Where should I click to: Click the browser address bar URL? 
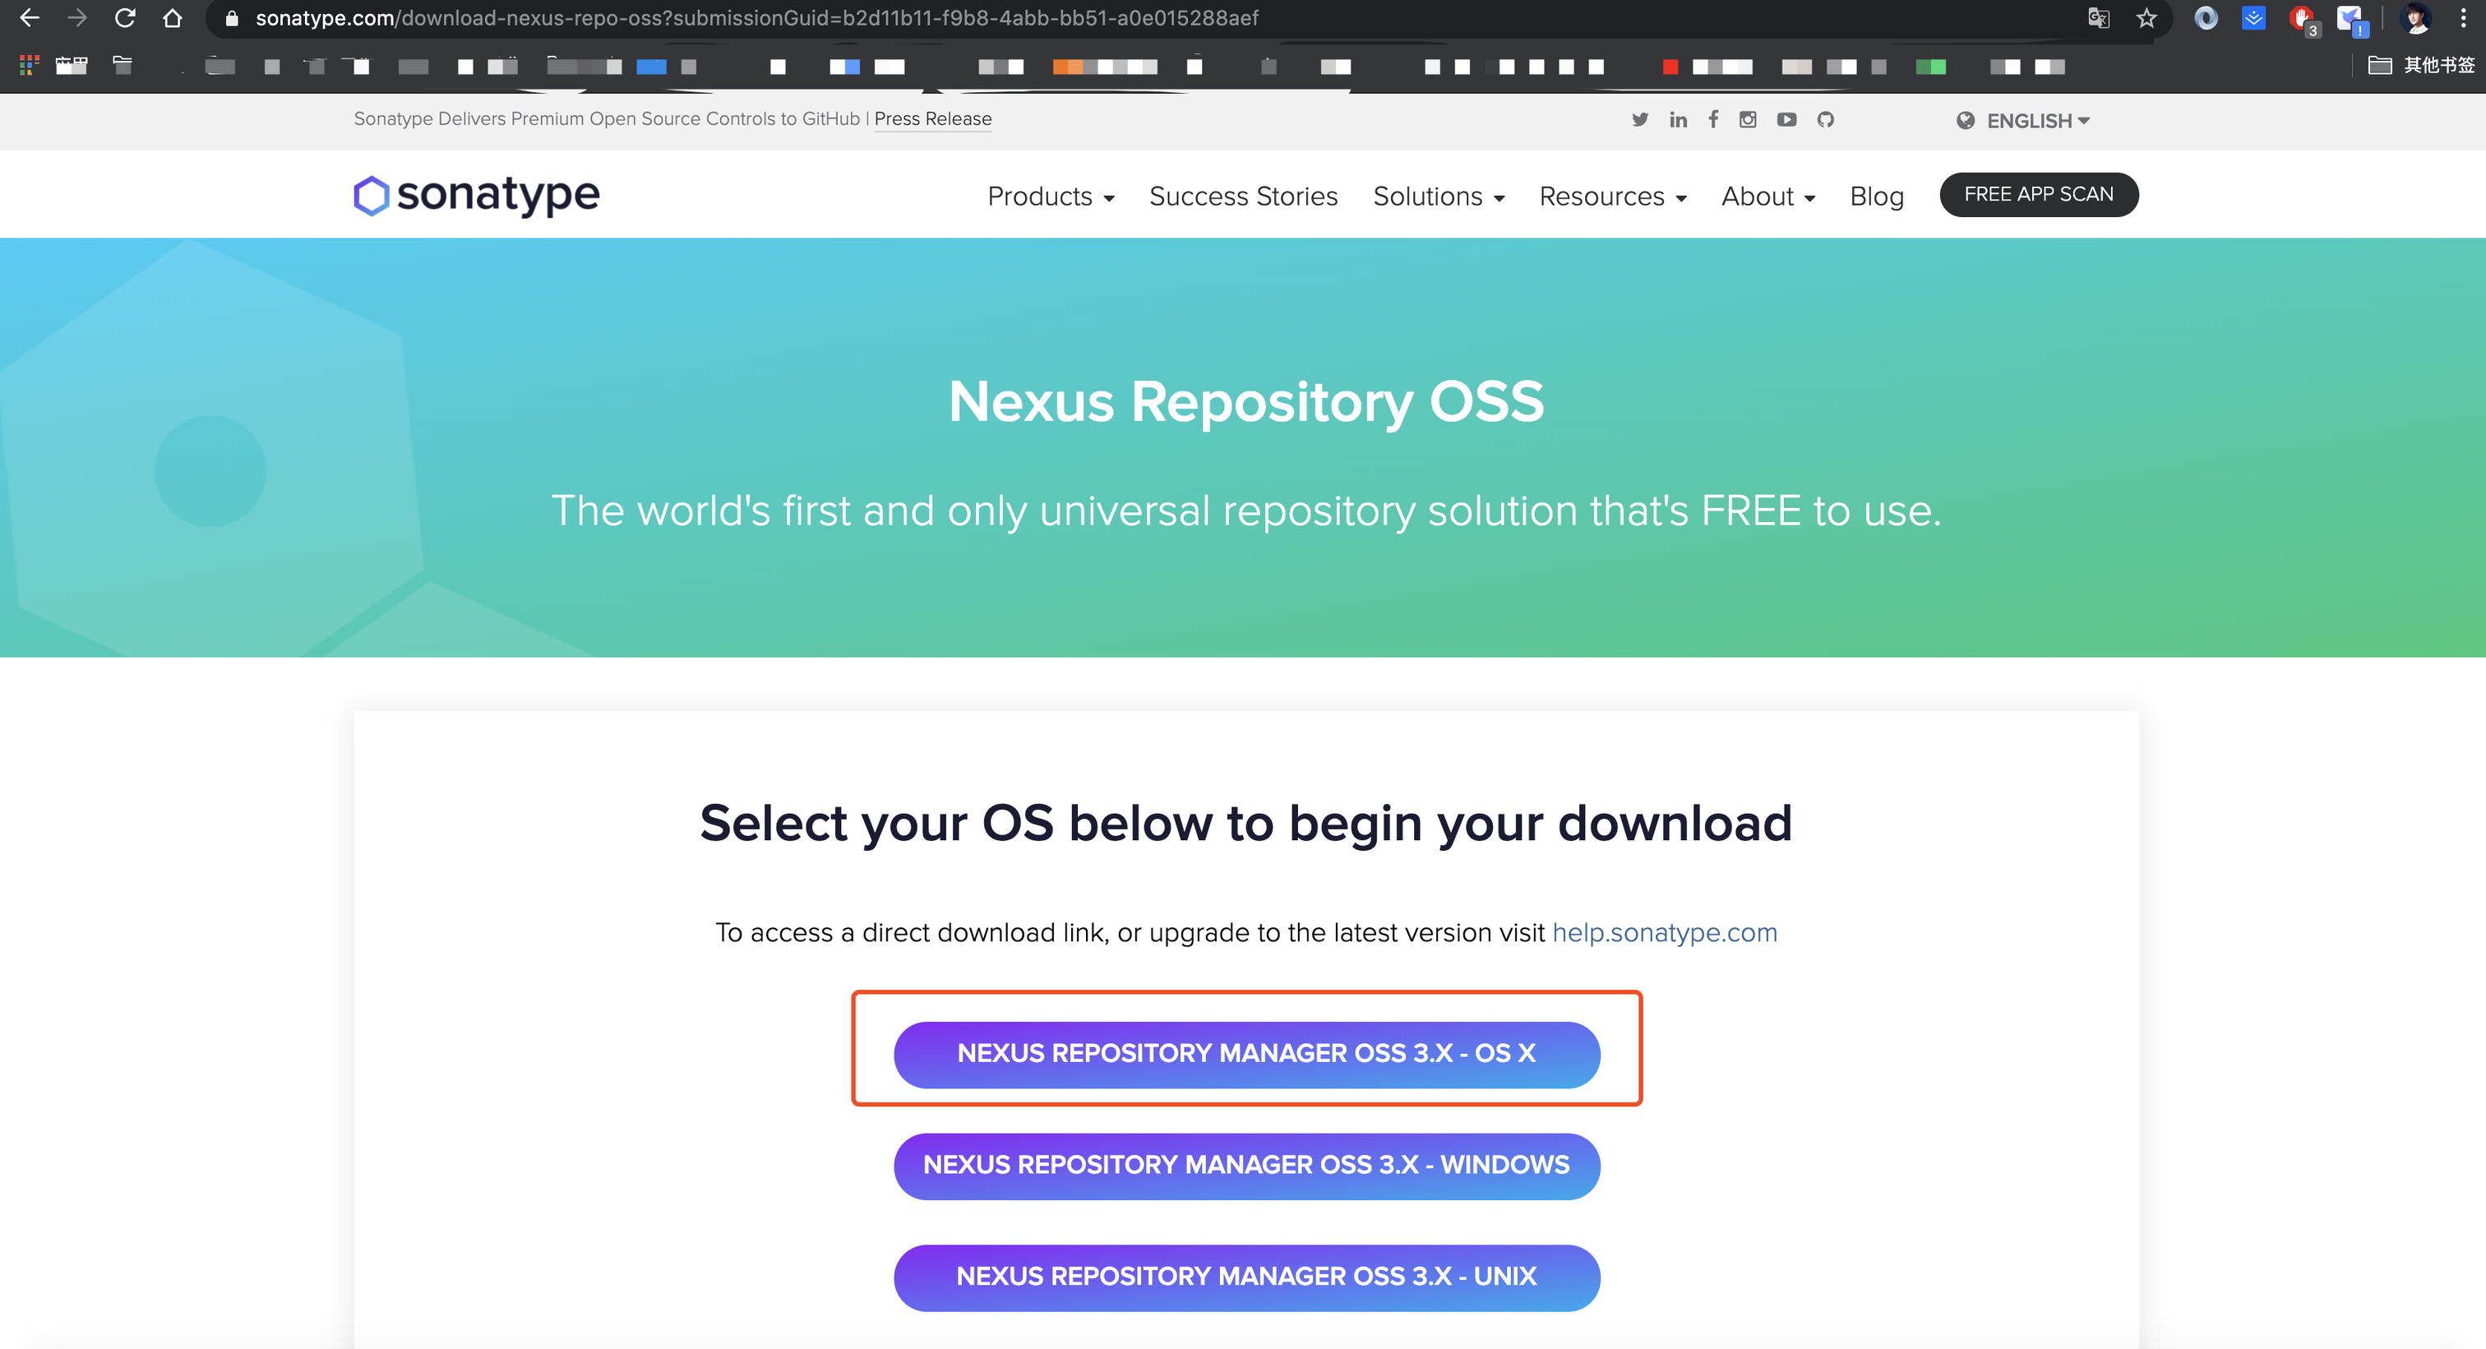pyautogui.click(x=756, y=18)
